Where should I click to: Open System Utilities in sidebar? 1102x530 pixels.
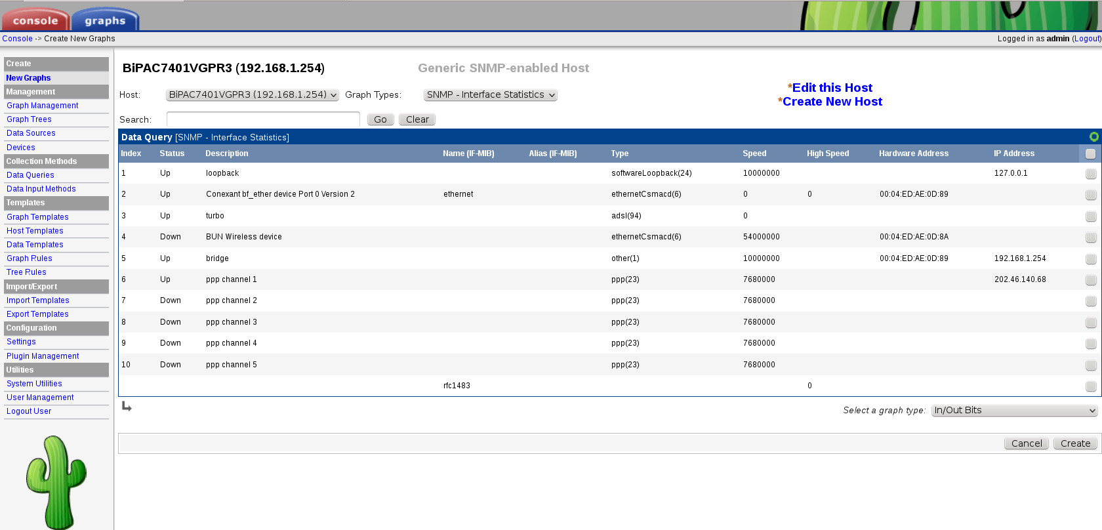pyautogui.click(x=34, y=384)
